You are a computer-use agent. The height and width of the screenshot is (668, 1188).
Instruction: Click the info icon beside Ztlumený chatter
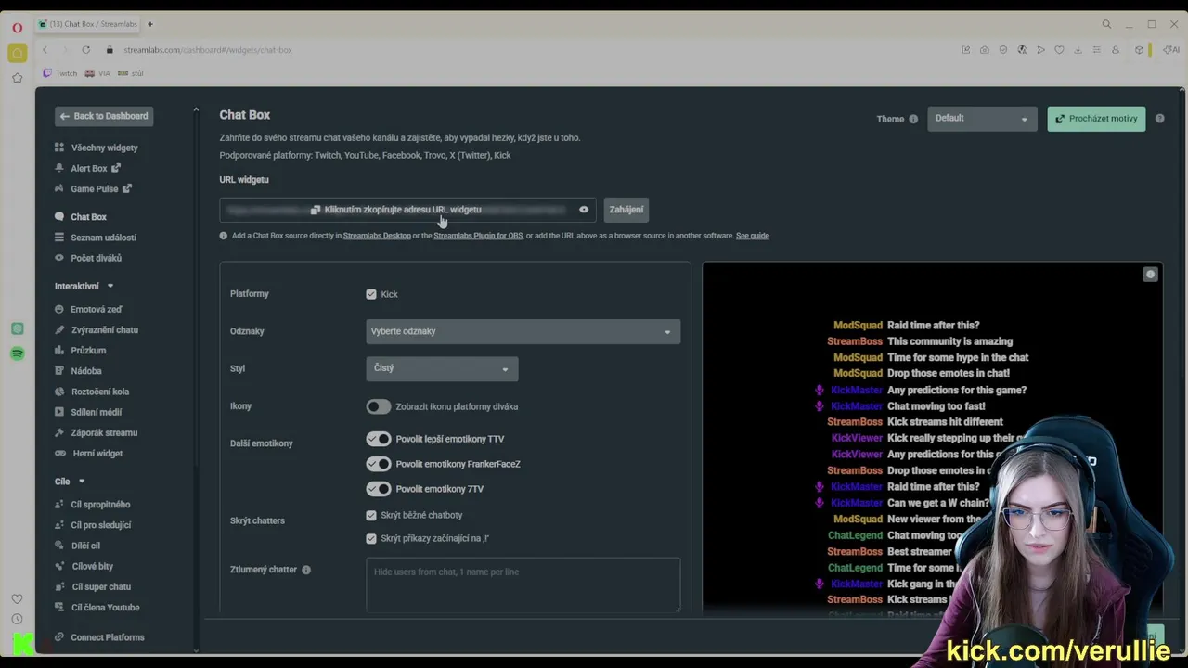tap(306, 570)
